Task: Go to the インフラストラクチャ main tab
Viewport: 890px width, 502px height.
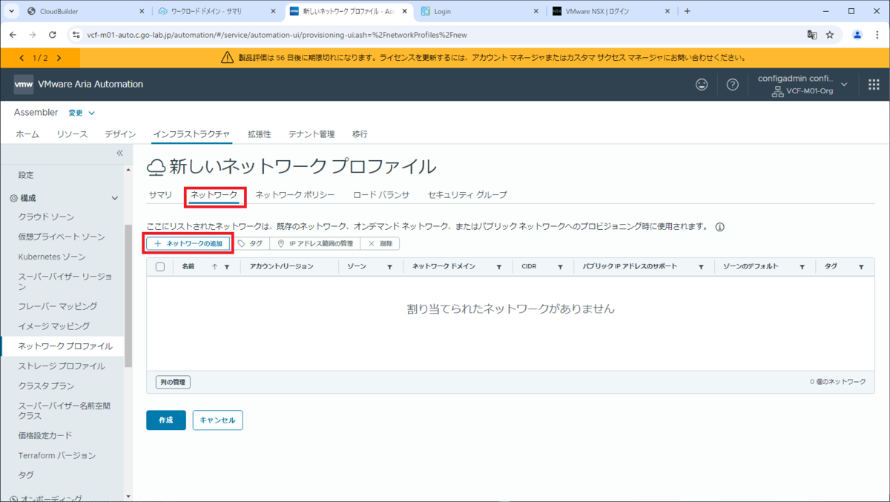Action: (x=191, y=134)
